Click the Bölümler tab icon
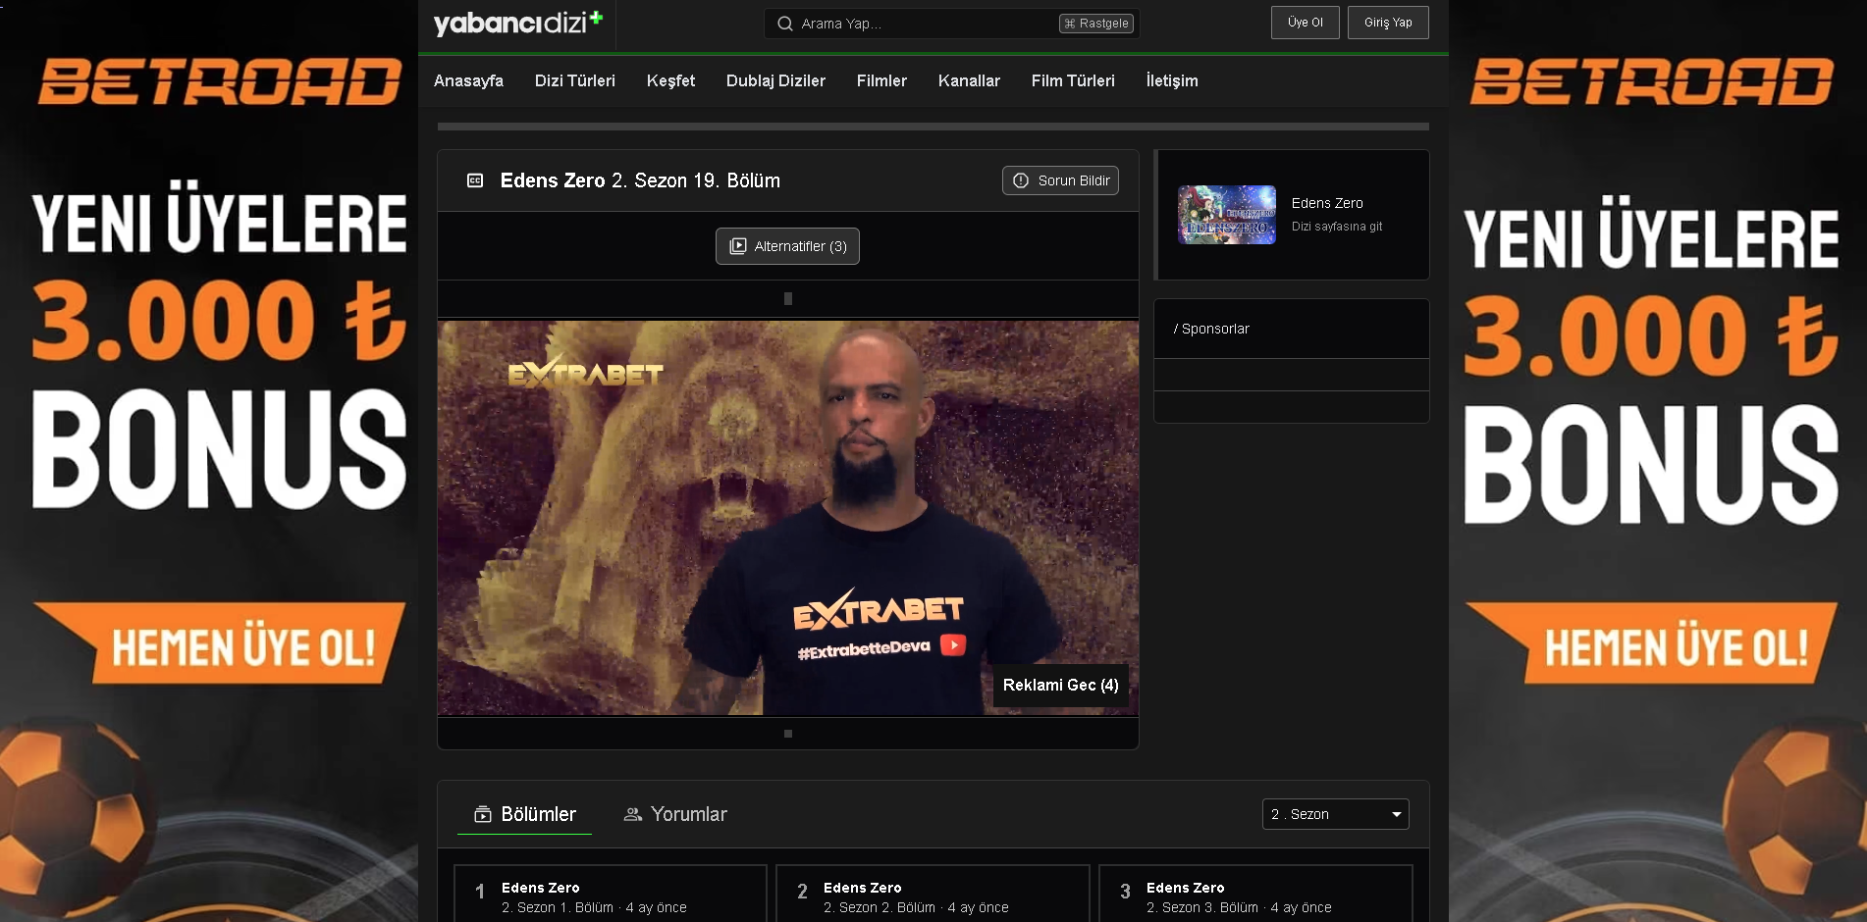 click(x=483, y=814)
